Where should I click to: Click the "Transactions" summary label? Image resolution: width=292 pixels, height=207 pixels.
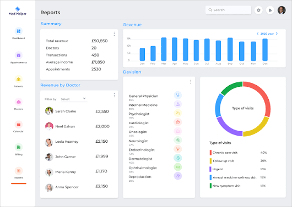point(56,55)
